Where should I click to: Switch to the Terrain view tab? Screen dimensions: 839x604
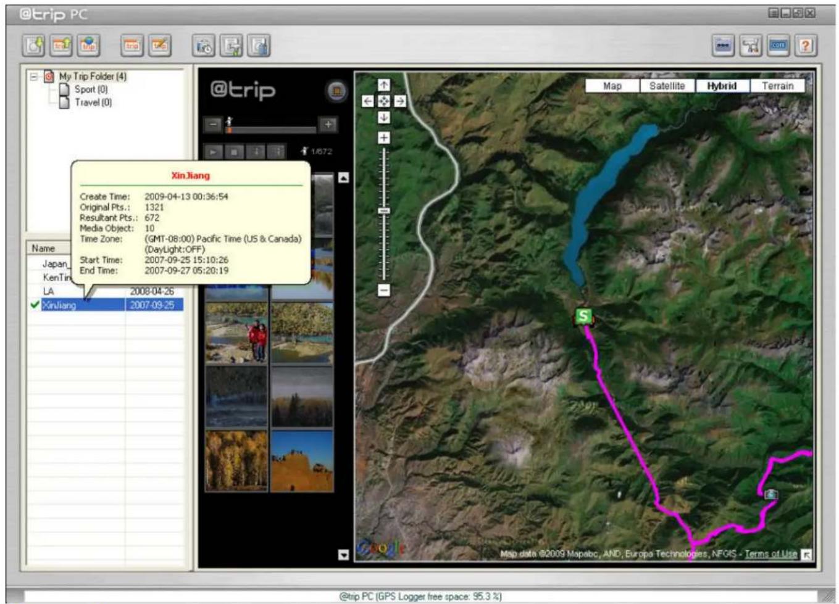778,86
